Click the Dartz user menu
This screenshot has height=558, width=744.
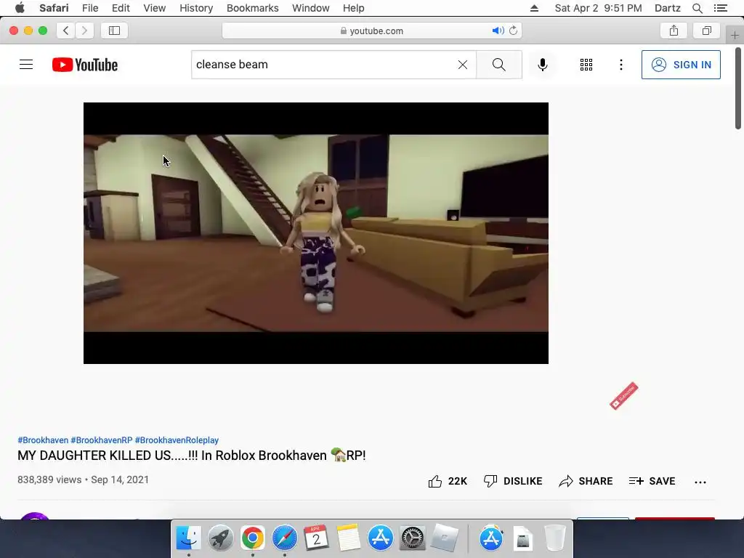(x=667, y=8)
